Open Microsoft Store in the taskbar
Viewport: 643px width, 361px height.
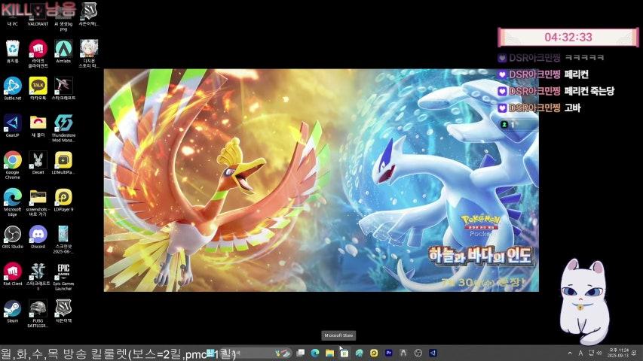(344, 353)
